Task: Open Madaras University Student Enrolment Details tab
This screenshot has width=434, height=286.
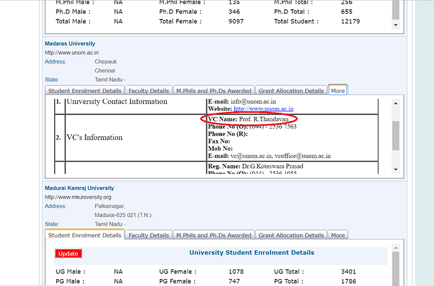Action: coord(85,90)
